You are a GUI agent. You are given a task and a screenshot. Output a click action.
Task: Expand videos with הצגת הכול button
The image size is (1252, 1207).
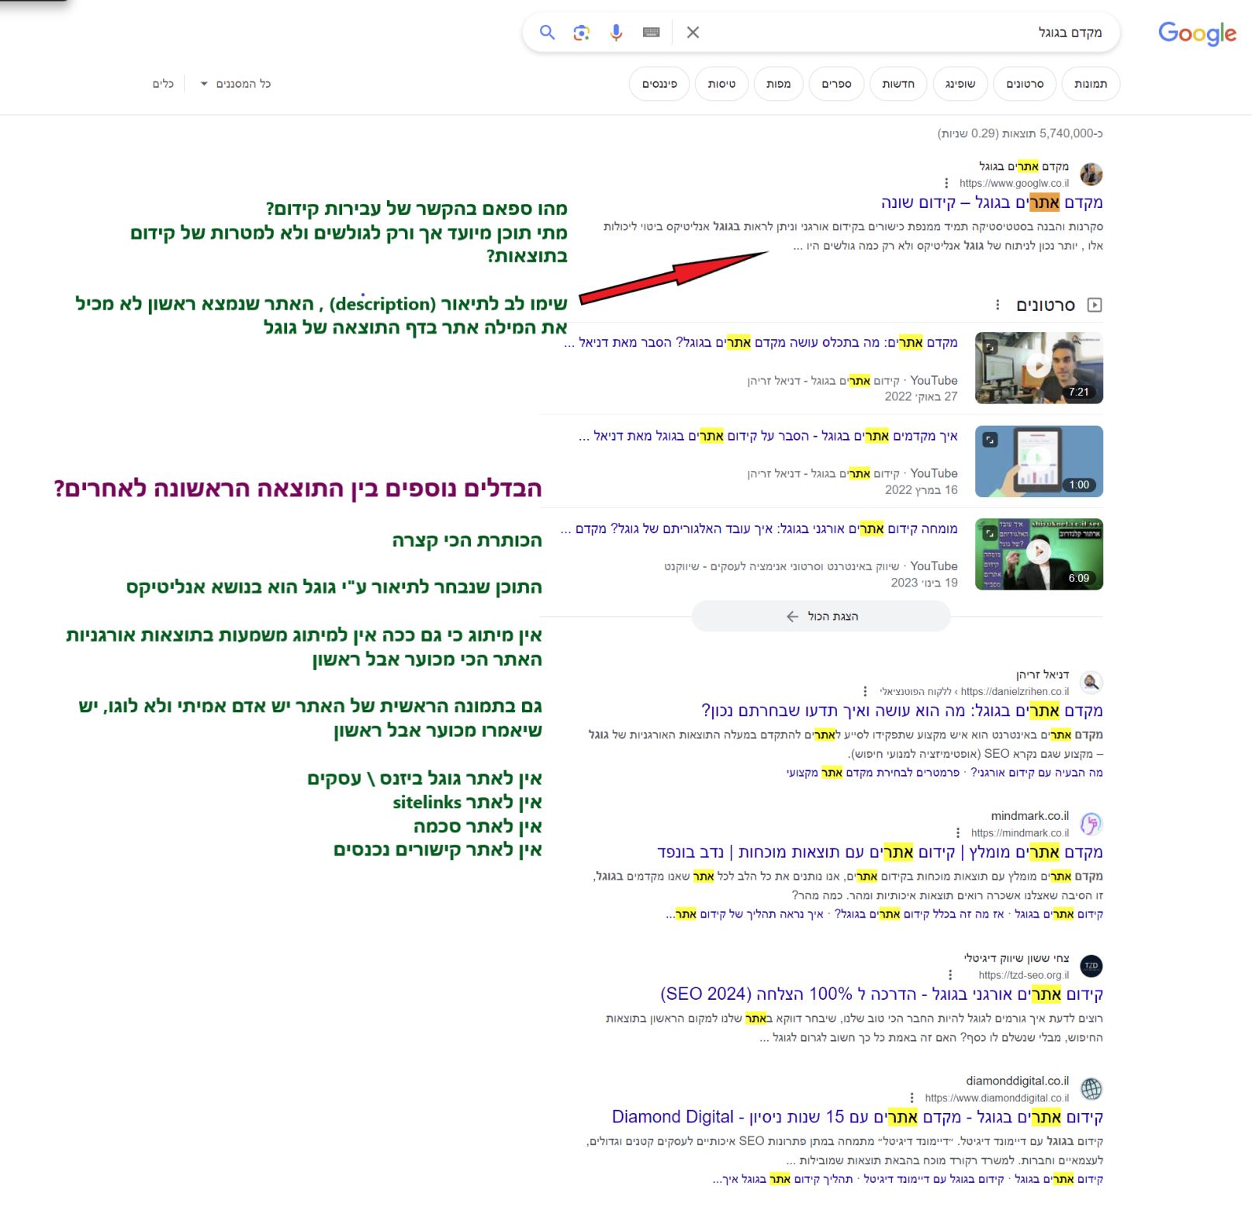click(x=821, y=617)
